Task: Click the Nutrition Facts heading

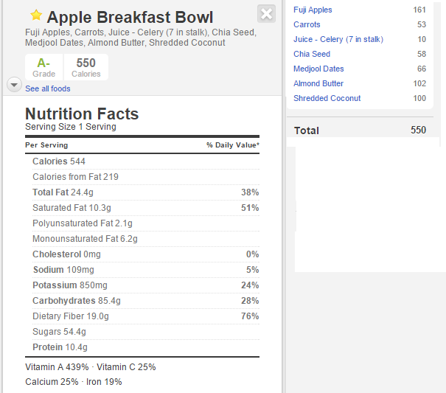Action: click(x=82, y=114)
